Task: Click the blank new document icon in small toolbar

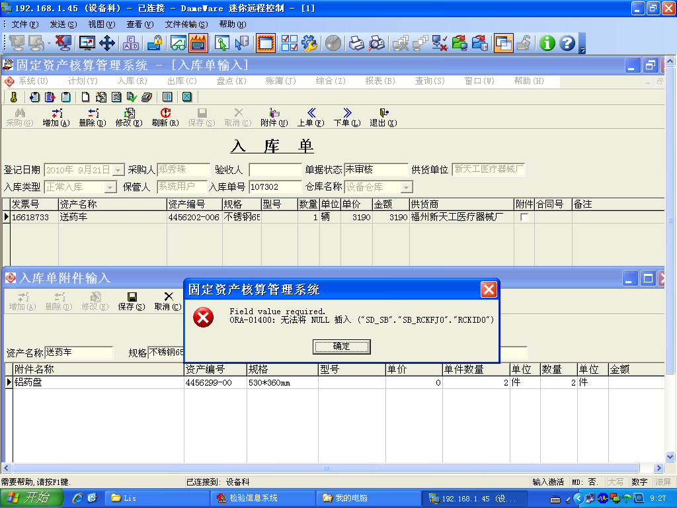Action: point(85,97)
